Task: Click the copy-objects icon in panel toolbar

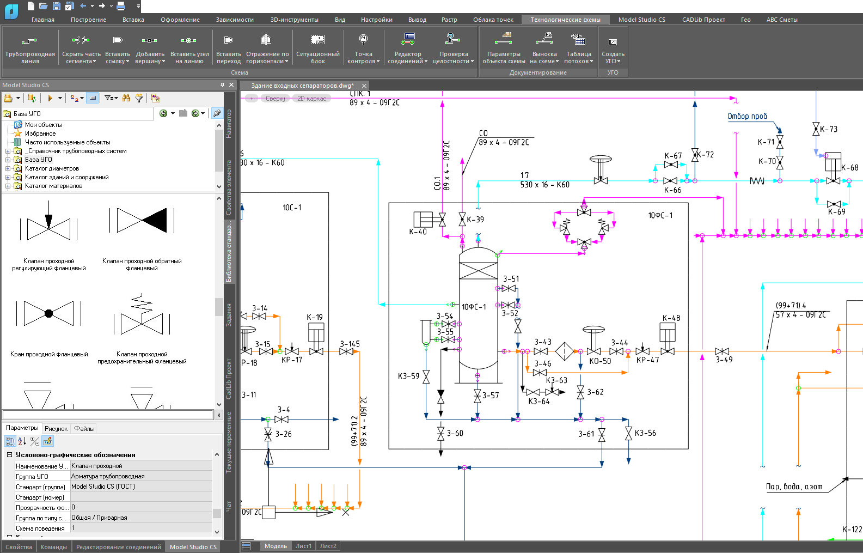Action: tap(156, 98)
